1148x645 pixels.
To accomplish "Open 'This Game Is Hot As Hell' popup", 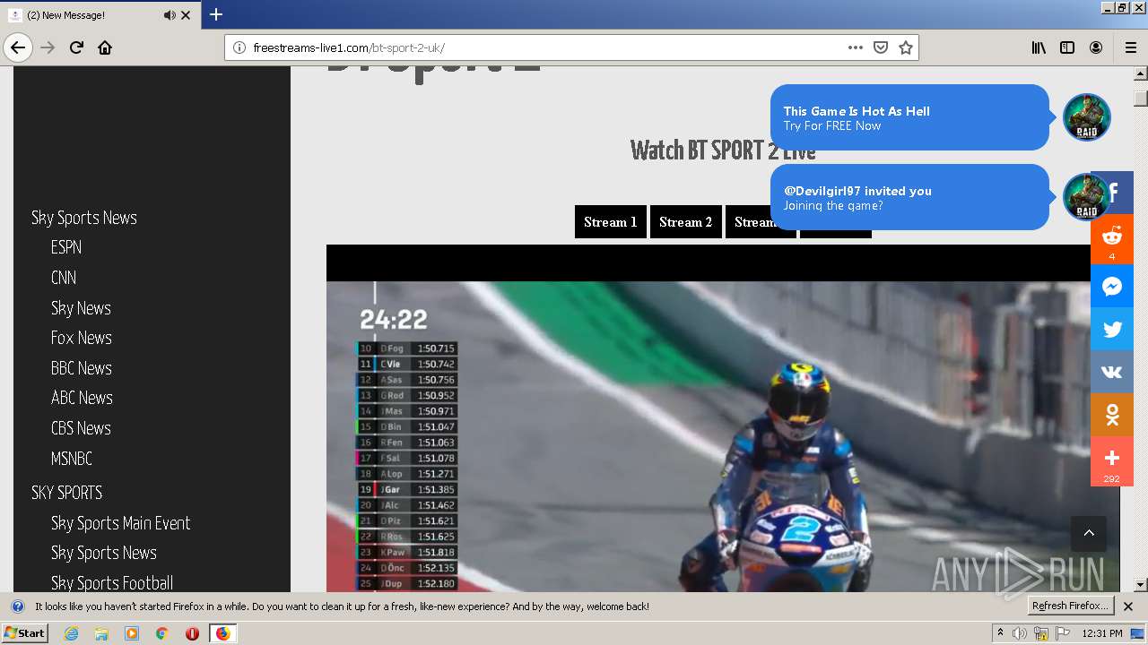I will [x=909, y=117].
